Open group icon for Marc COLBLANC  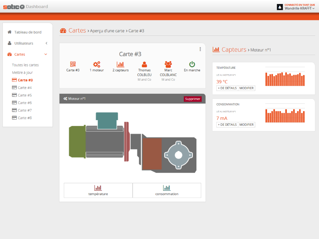[168, 64]
